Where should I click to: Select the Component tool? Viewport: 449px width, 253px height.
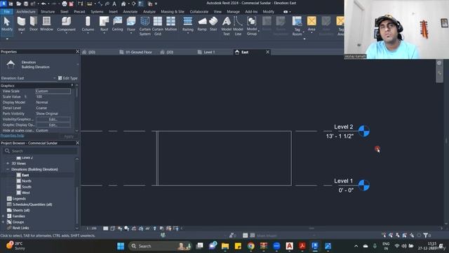[66, 23]
